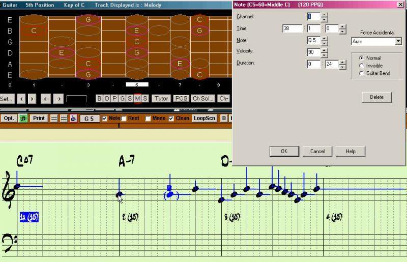Decrease the Channel value with the down arrow
Image resolution: width=407 pixels, height=262 pixels.
point(325,19)
